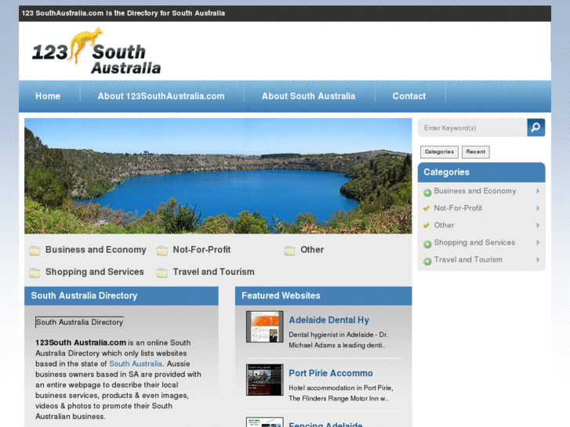Click the Categories sidebar panel header
This screenshot has width=570, height=427.
[481, 172]
